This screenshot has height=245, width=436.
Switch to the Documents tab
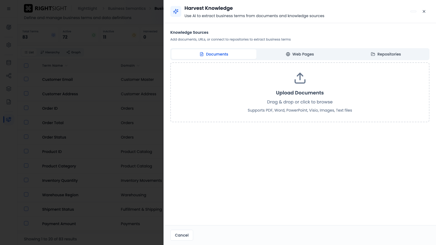point(214,54)
